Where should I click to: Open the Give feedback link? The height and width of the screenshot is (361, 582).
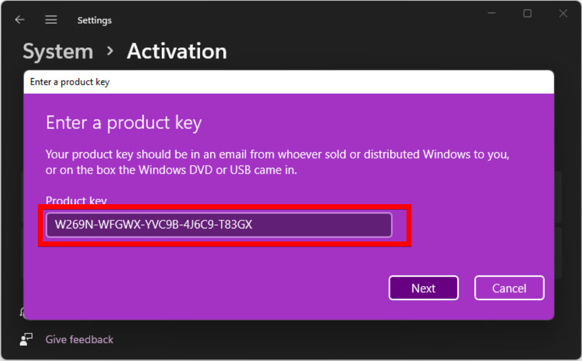coord(79,339)
